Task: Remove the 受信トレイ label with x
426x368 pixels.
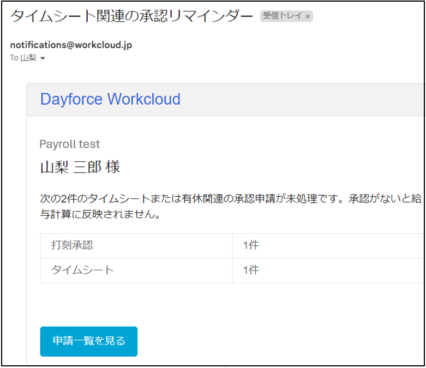Action: [308, 16]
